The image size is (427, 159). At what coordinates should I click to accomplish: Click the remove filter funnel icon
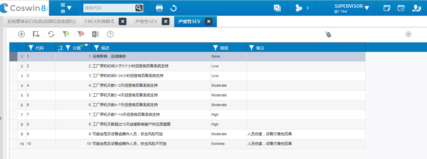[x=81, y=34]
